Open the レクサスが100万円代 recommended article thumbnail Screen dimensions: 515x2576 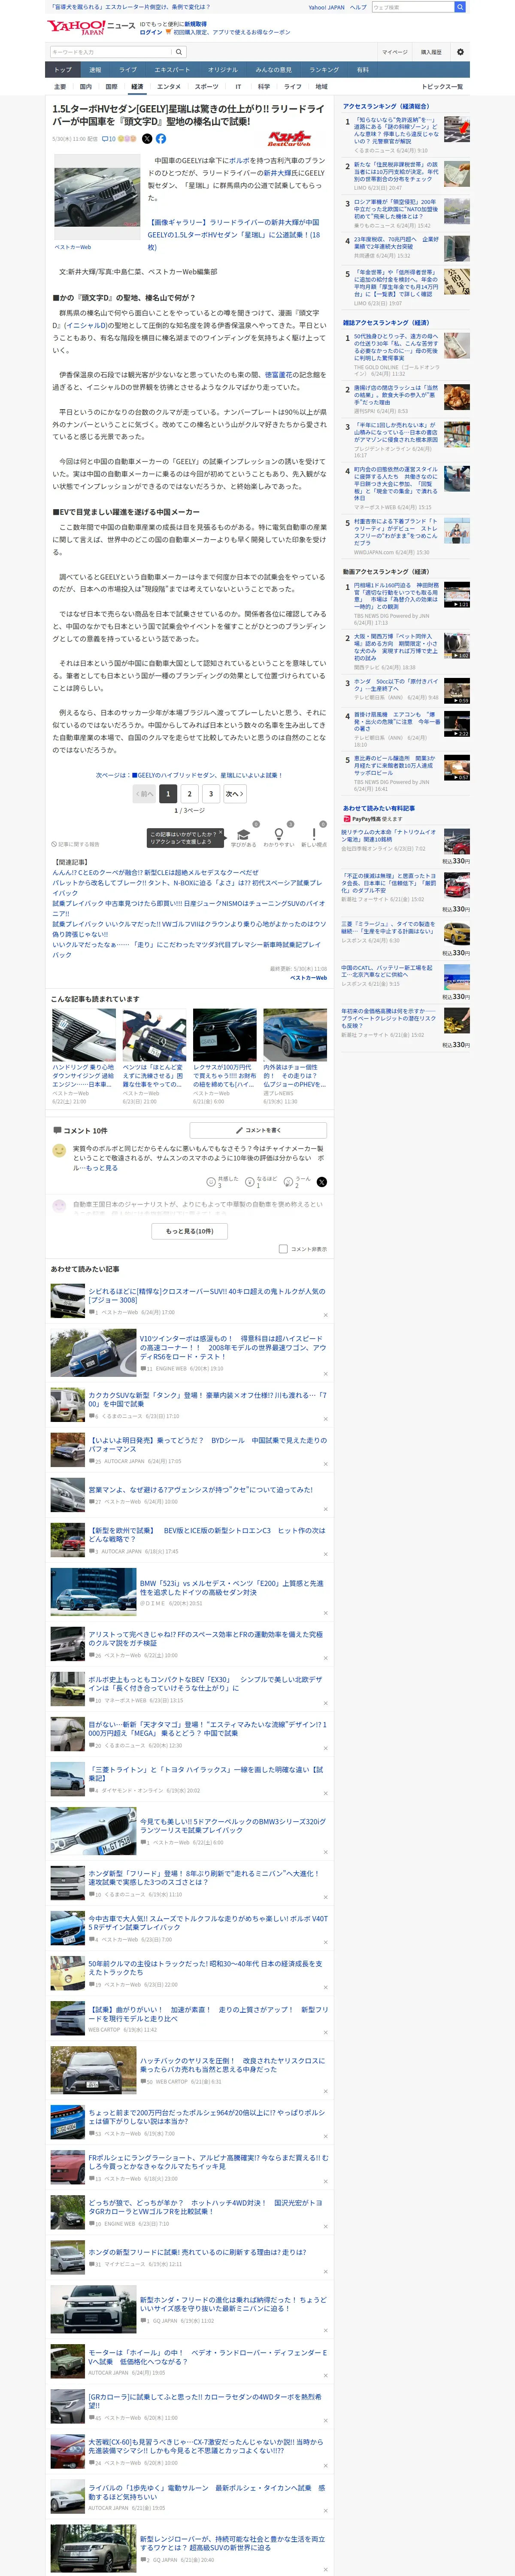(225, 1035)
